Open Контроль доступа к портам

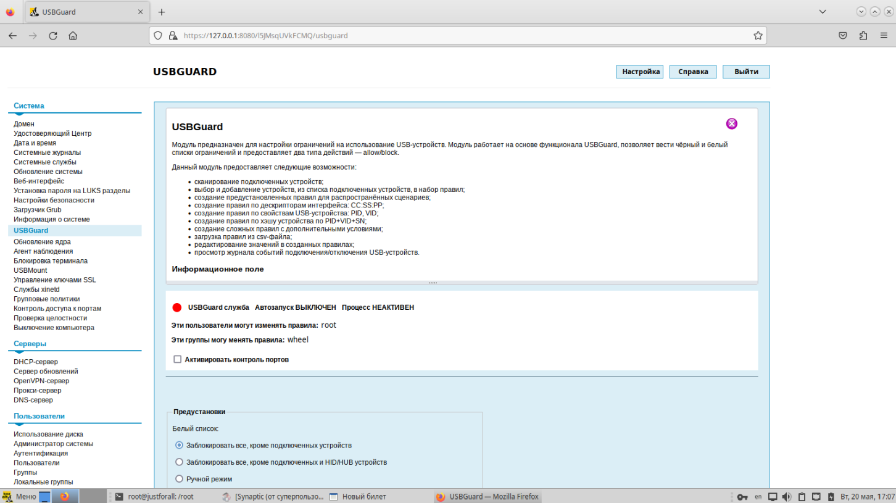[57, 309]
